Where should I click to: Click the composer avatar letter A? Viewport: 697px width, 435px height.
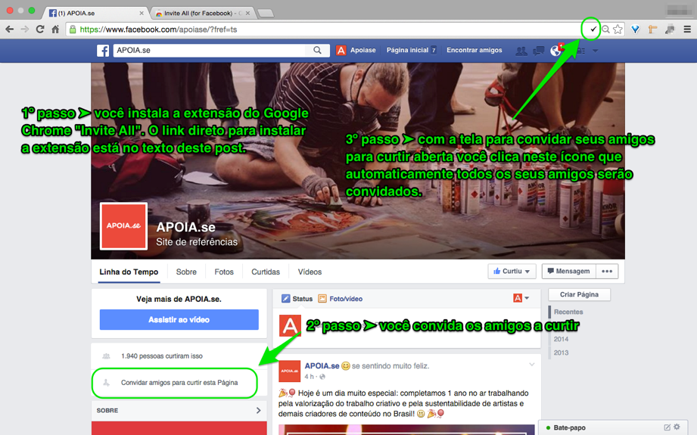pos(290,326)
